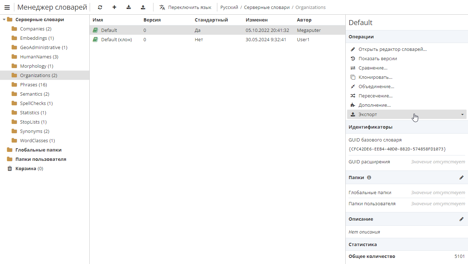Click date 30.05.2024 9:32:41 cell

click(266, 39)
